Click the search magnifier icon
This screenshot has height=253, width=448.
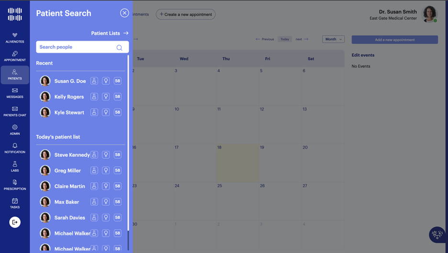[x=119, y=47]
